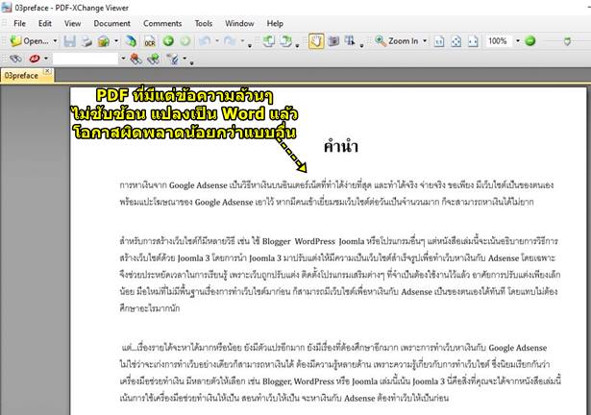Open the search provider dropdown arrow

(46, 59)
